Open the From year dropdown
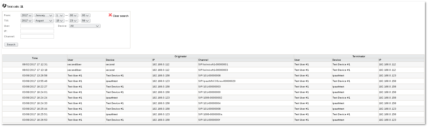This screenshot has height=127, width=428. click(x=27, y=15)
